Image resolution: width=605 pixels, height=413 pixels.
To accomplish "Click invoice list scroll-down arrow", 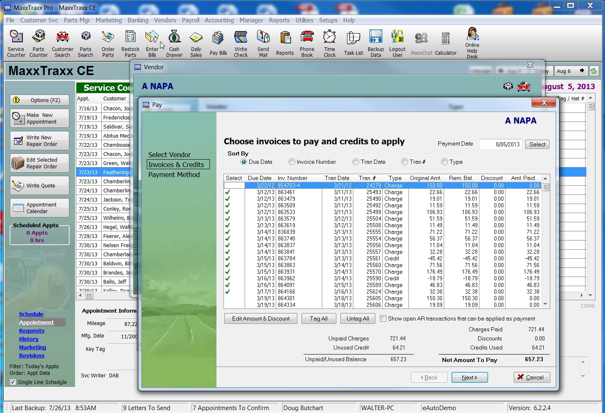I will tap(545, 304).
